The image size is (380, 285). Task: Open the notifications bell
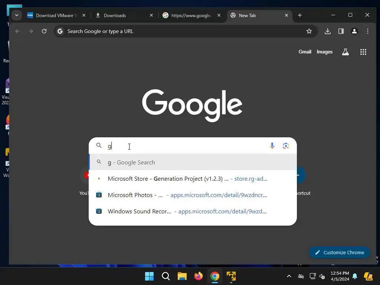coord(355,276)
